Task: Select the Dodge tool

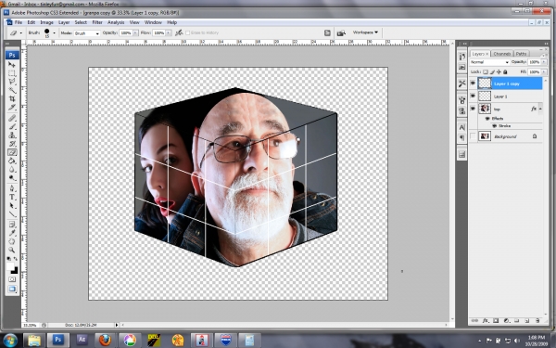Action: (x=12, y=178)
